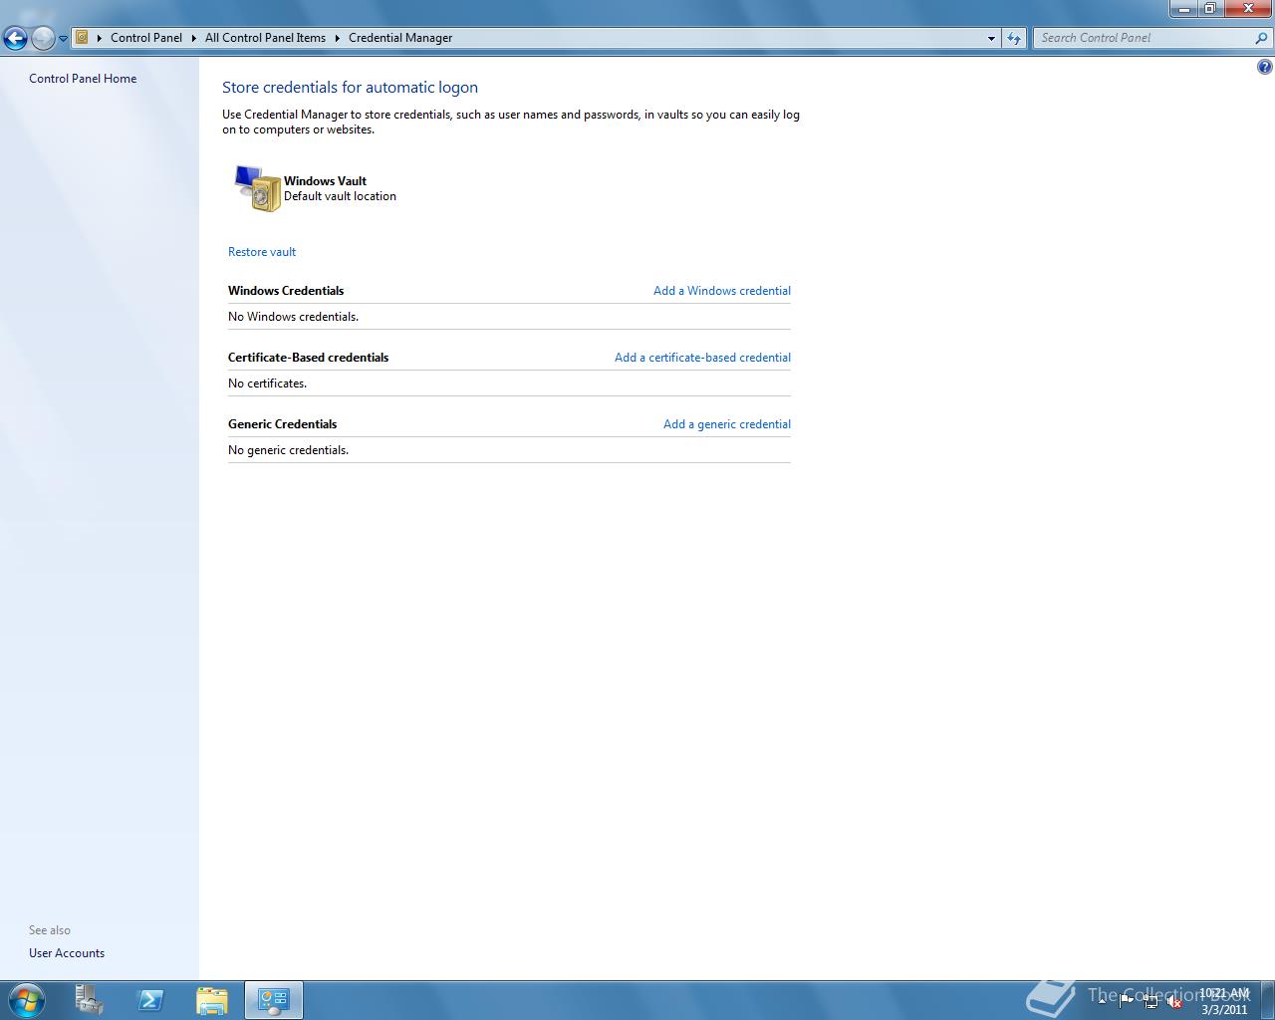This screenshot has height=1020, width=1275.
Task: Open the Action Center flag icon
Action: pyautogui.click(x=1127, y=1001)
